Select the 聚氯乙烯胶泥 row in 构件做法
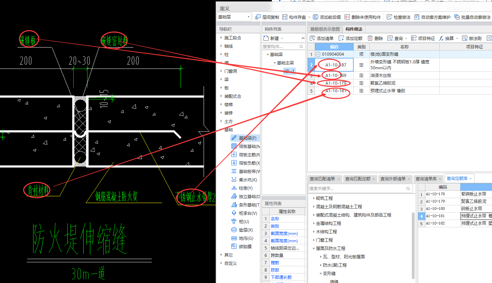The height and width of the screenshot is (283, 492). (x=400, y=83)
